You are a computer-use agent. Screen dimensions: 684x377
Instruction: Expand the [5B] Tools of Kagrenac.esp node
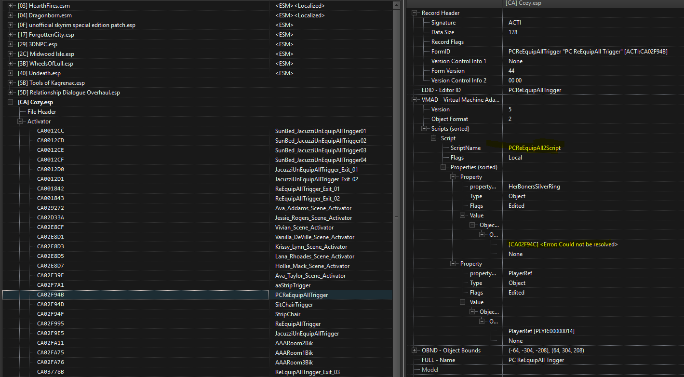(11, 83)
